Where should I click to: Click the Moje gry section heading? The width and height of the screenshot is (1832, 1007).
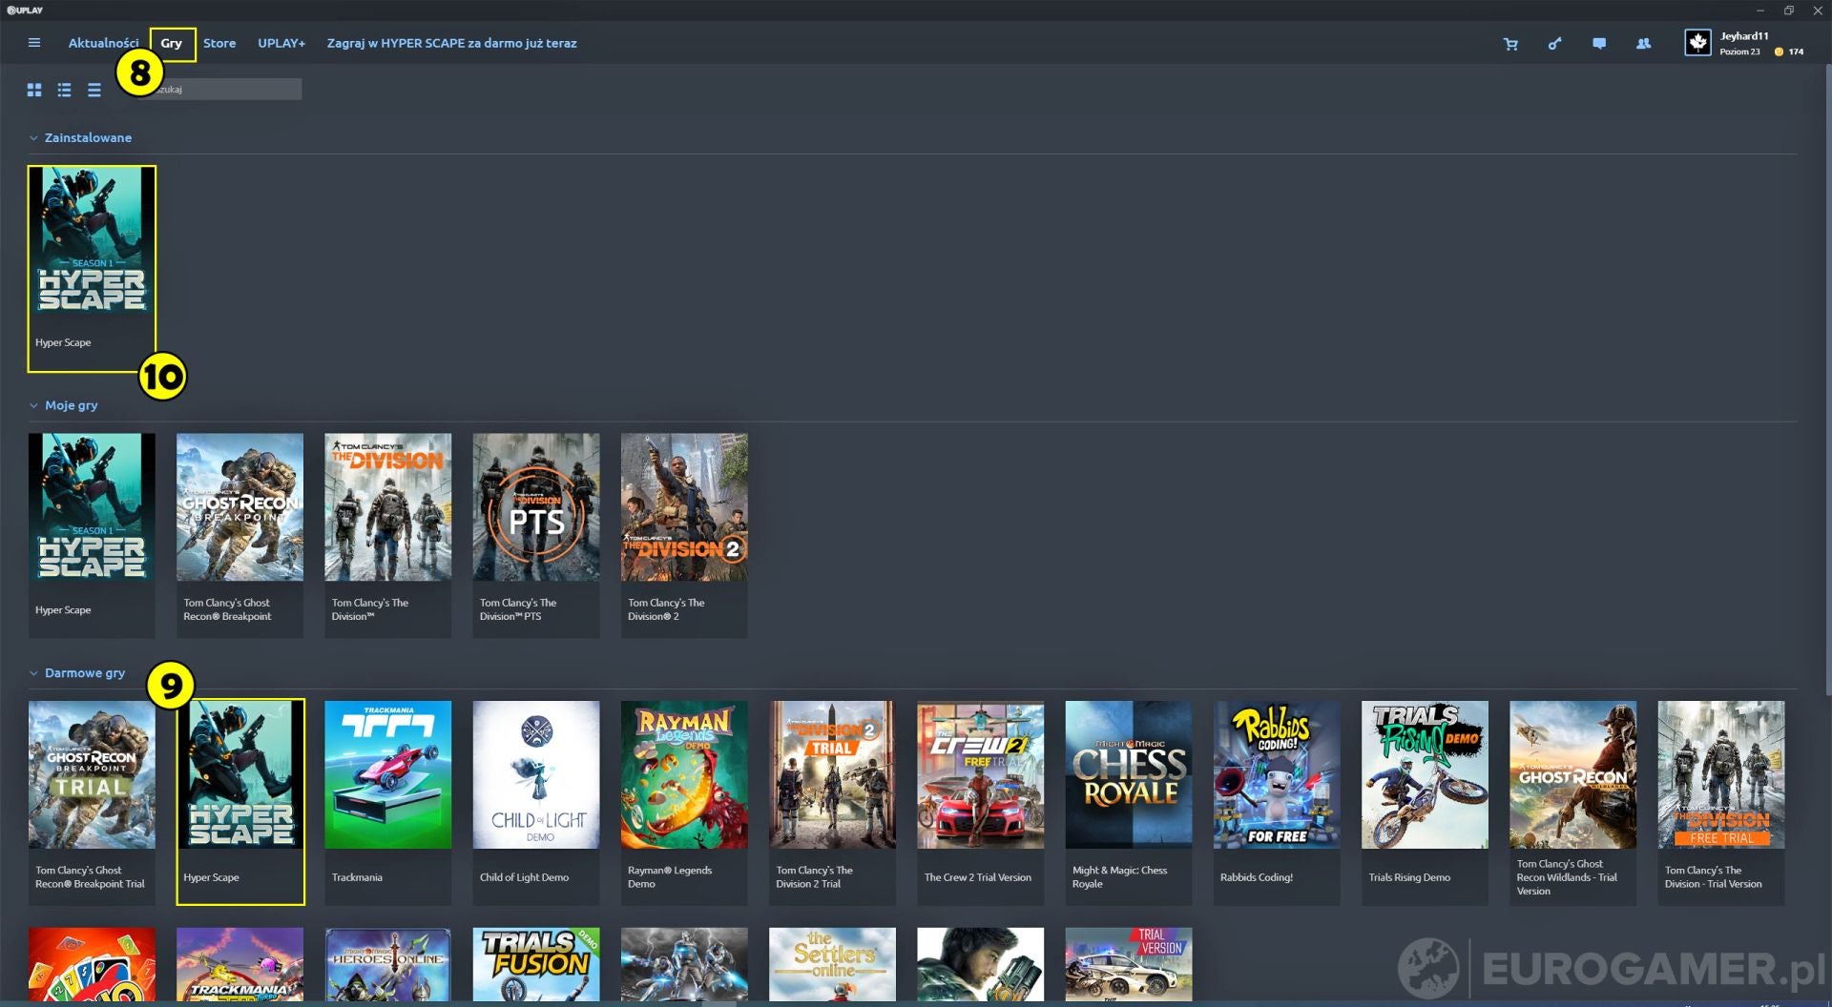point(71,405)
